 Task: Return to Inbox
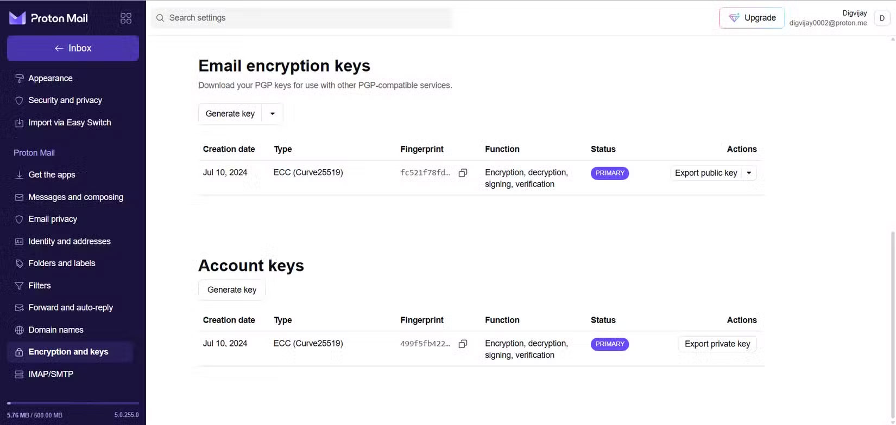coord(73,48)
